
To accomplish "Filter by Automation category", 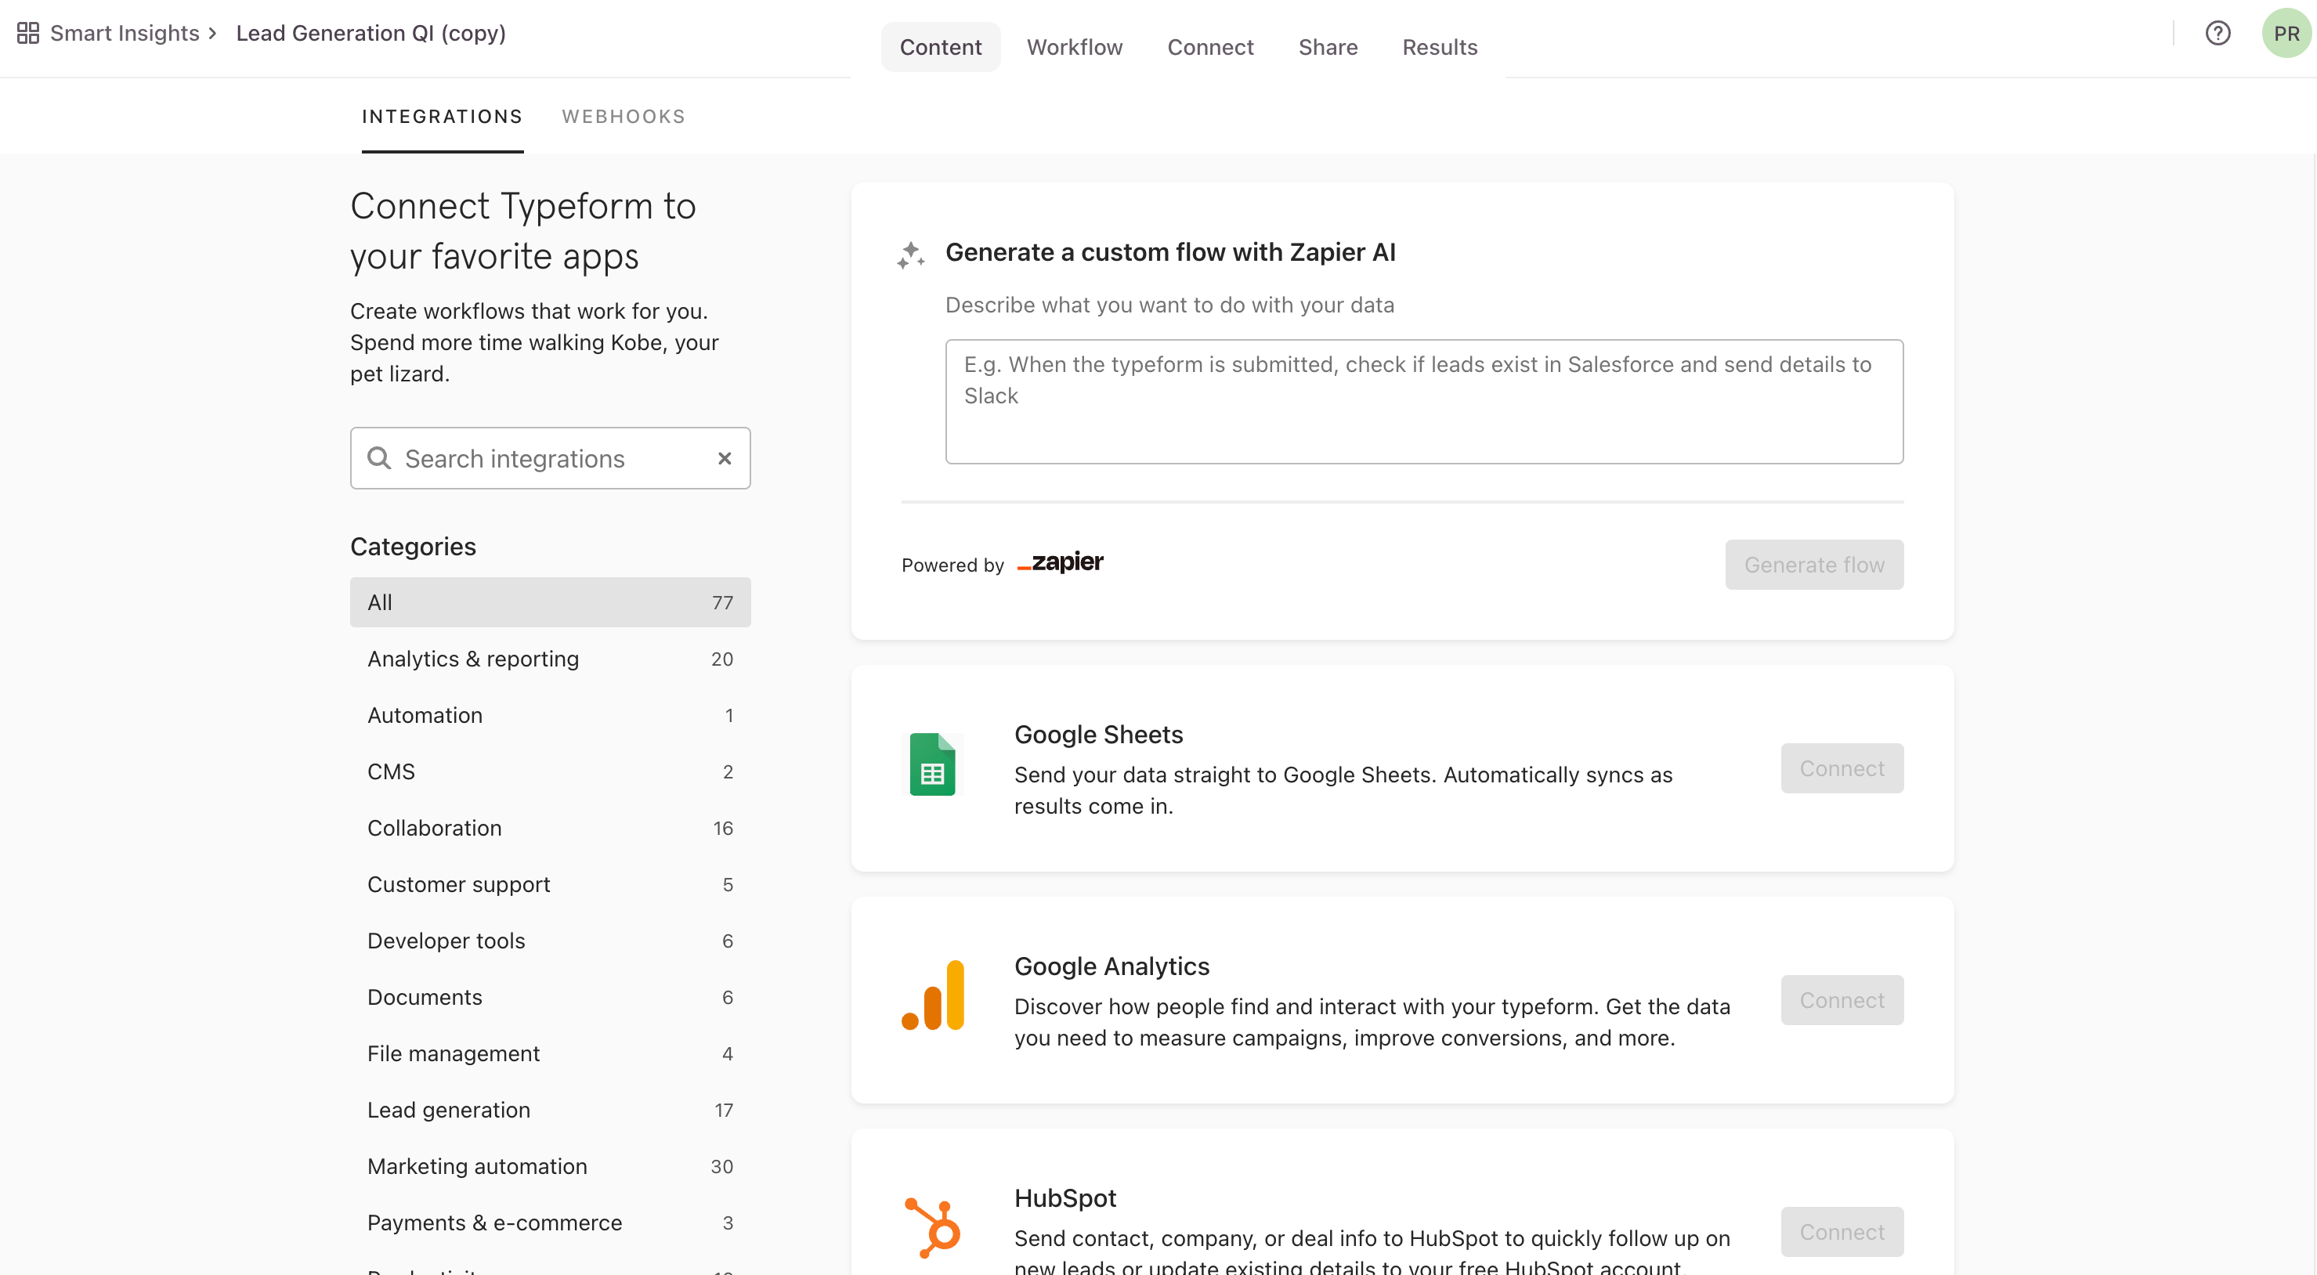I will click(550, 716).
